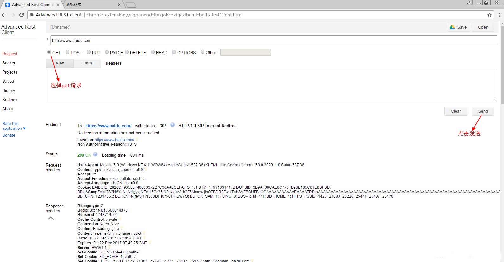Select the POST method radio button
This screenshot has width=504, height=262.
click(x=68, y=52)
